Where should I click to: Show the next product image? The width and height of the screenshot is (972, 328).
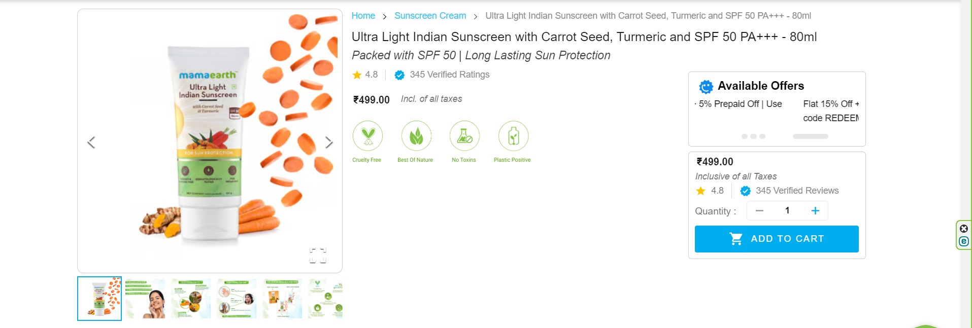pos(329,142)
